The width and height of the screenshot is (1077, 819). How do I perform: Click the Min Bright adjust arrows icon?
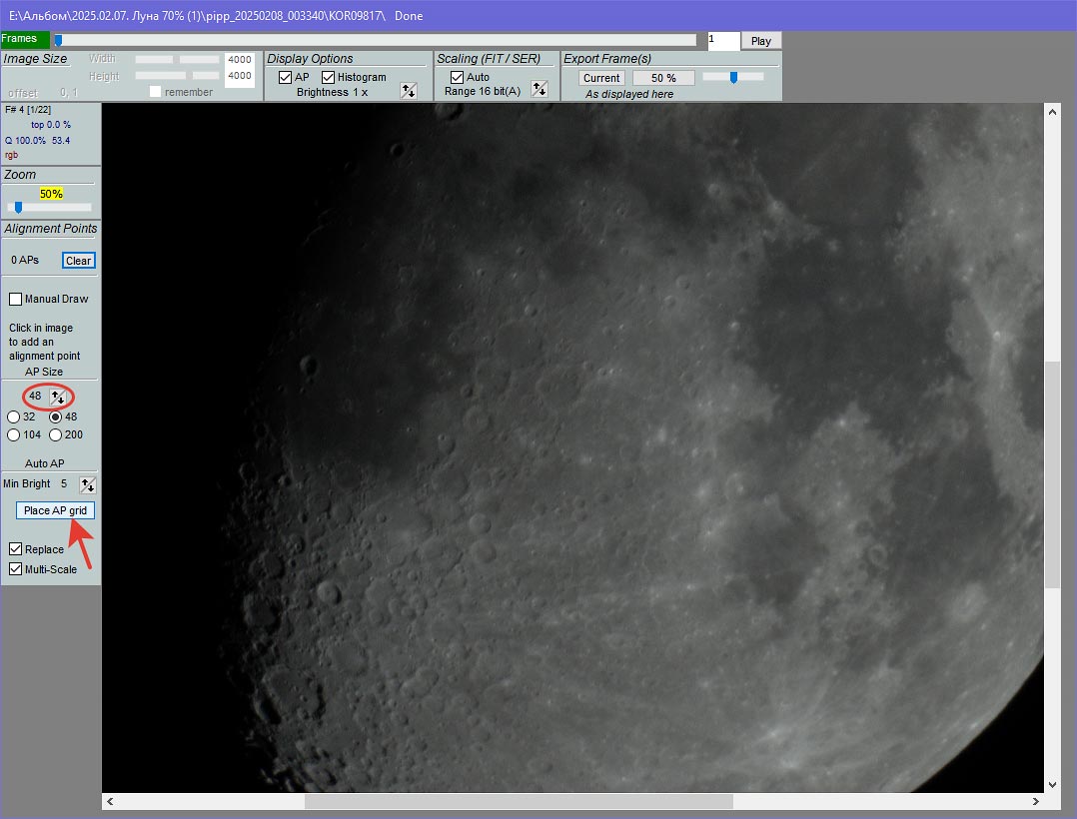[x=88, y=484]
